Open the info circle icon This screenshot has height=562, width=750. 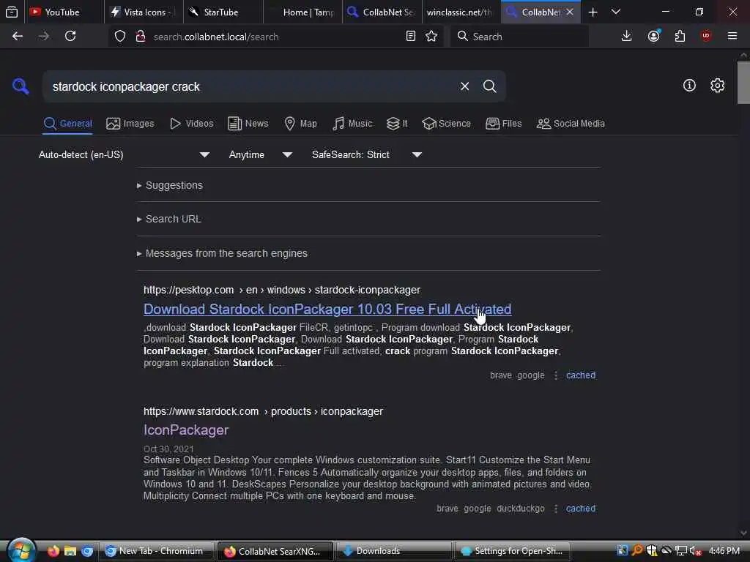689,86
